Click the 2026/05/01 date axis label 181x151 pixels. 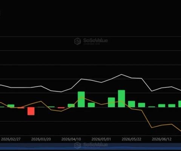101,139
